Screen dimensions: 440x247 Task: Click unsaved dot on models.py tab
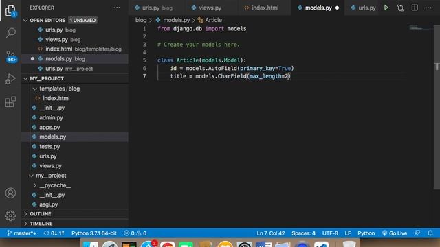pyautogui.click(x=338, y=8)
